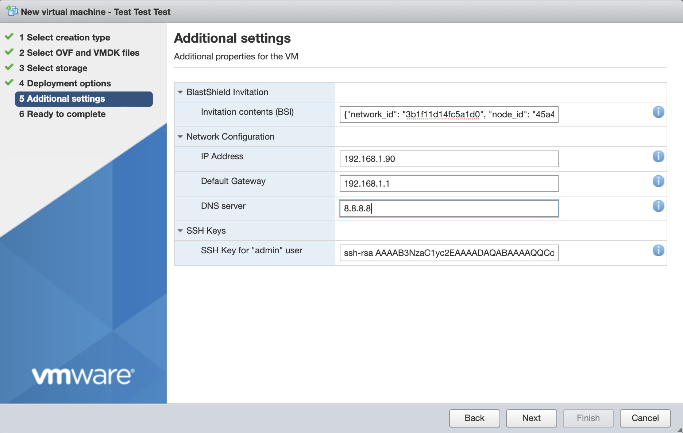Viewport: 683px width, 433px height.
Task: Click the IP Address input field
Action: (x=449, y=159)
